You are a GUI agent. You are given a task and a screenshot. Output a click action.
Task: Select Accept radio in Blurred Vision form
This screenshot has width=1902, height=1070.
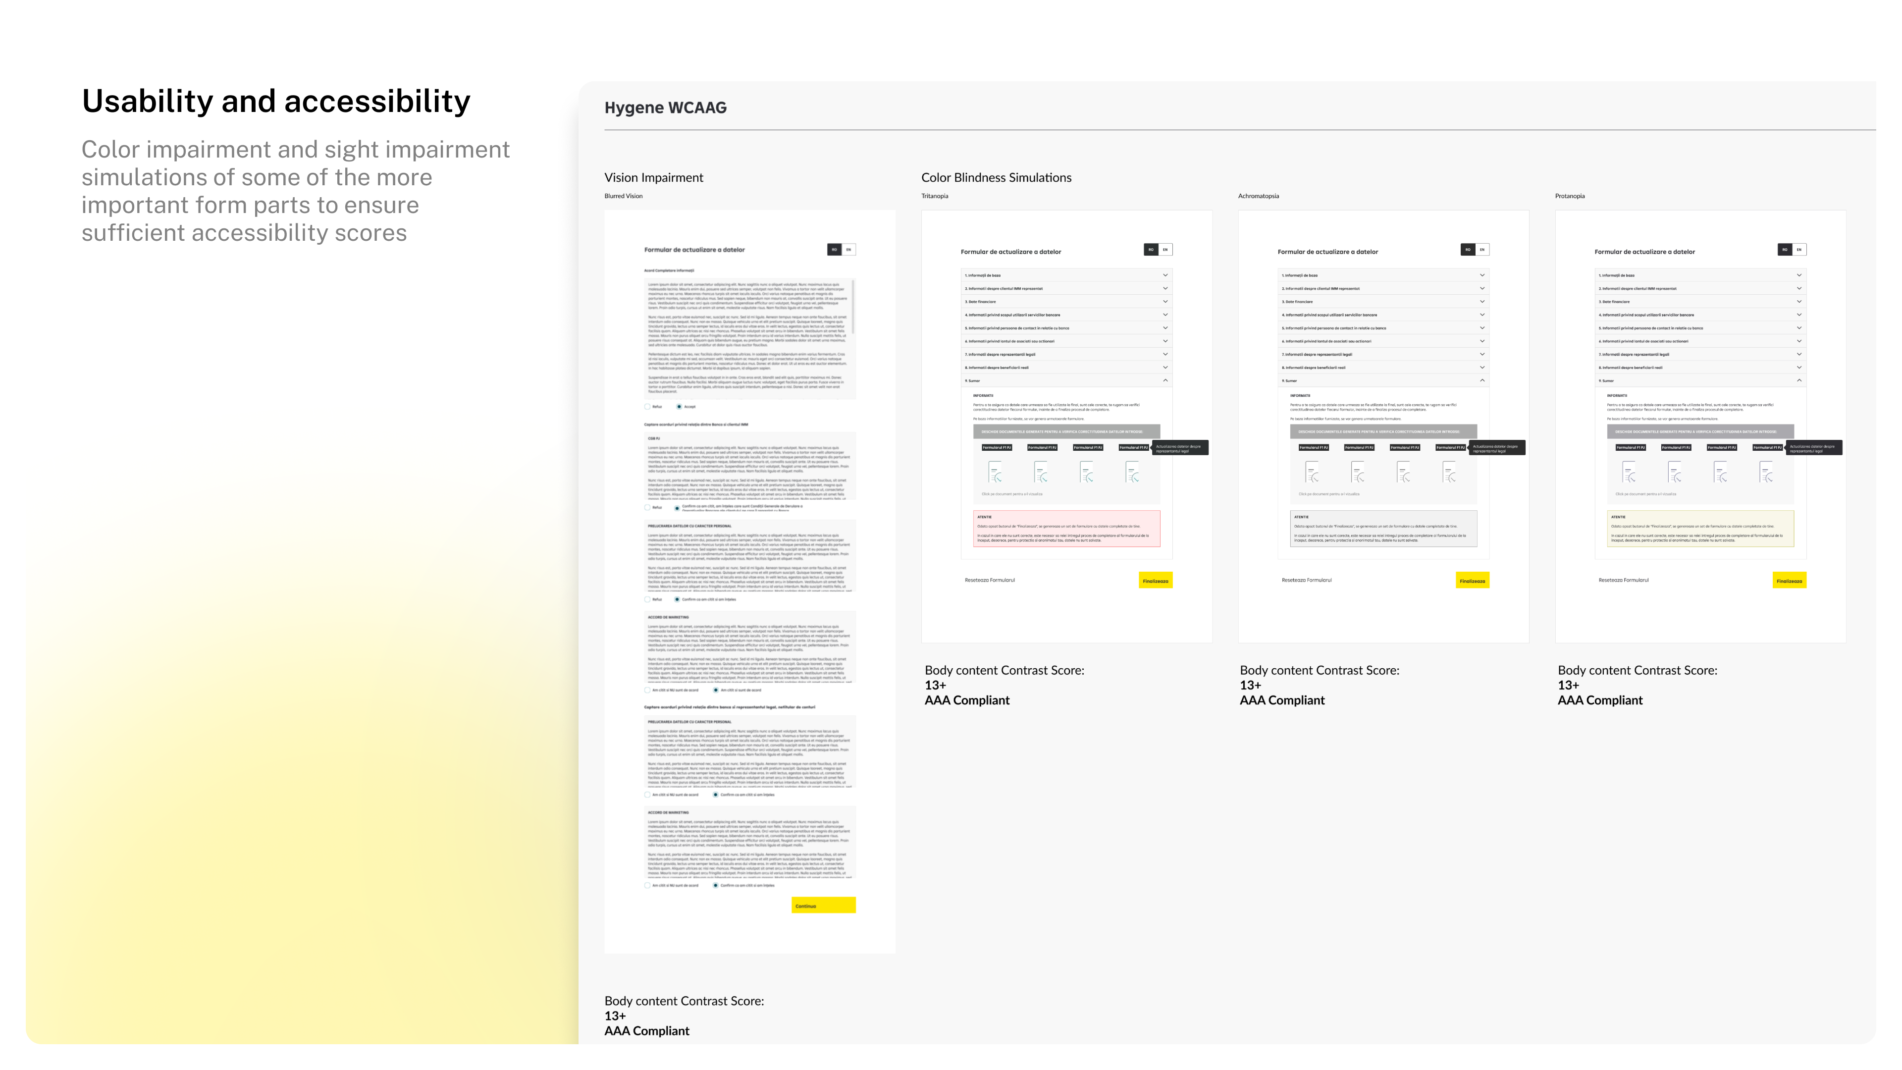[x=679, y=407]
